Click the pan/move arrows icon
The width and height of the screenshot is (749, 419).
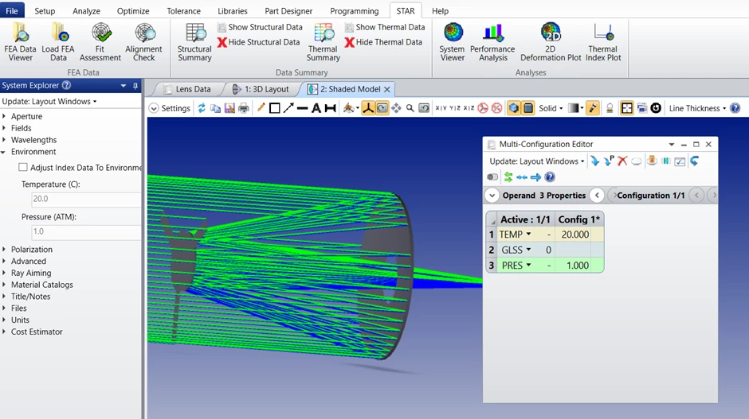pos(396,108)
